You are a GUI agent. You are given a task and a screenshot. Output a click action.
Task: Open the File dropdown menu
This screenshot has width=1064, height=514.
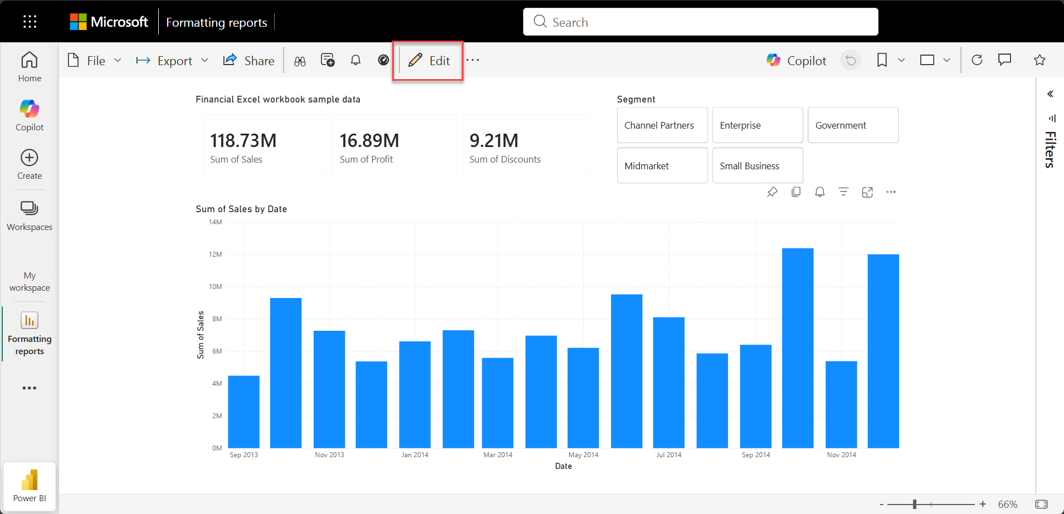[x=94, y=61]
